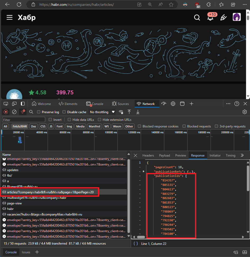Open the Preview tab
Screen dimensions: 250x257
pyautogui.click(x=181, y=155)
